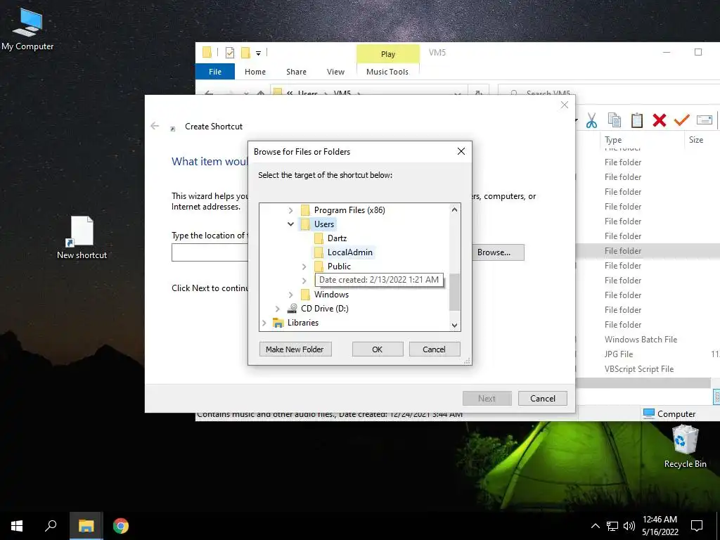Click File Explorer icon on the taskbar
720x540 pixels.
(86, 526)
